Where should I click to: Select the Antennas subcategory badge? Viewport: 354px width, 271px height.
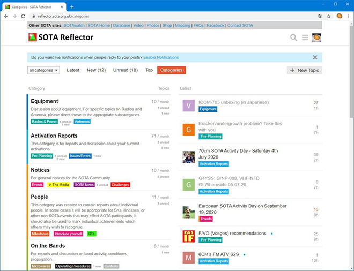click(82, 122)
